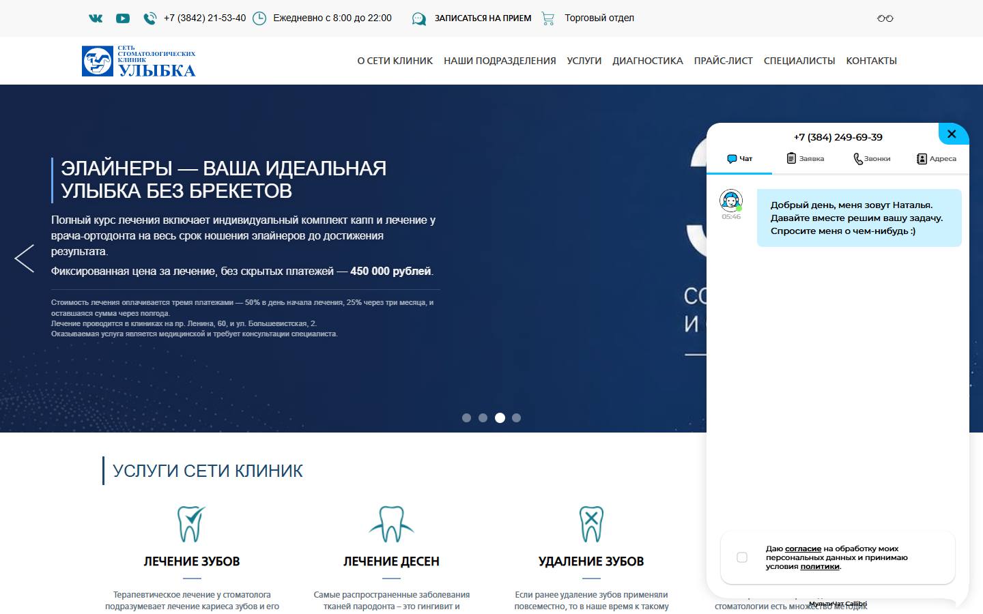
Task: Click Наталья operator avatar in chat
Action: (x=731, y=201)
